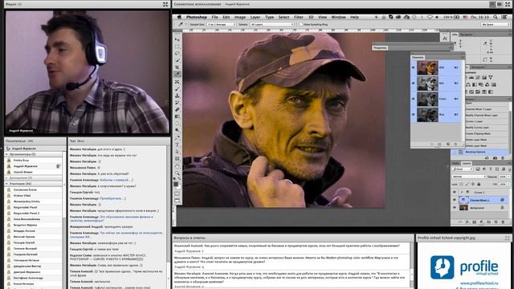Viewport: 514px width, 289px height.
Task: Open the Sample Size dropdown
Action: pos(221,25)
